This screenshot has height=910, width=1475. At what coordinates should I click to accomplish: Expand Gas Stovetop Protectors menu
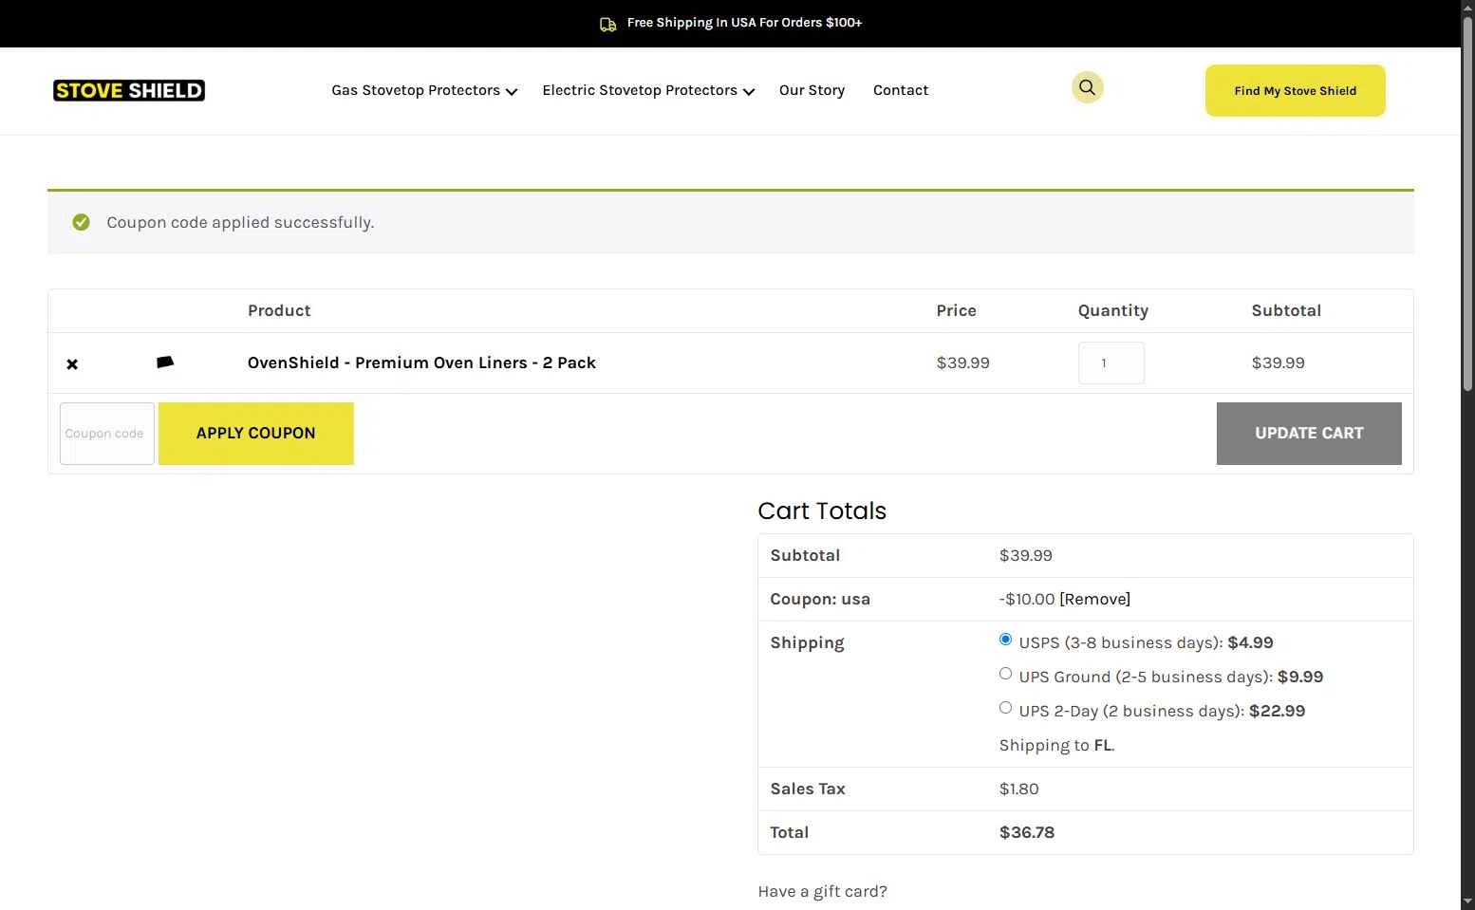click(x=424, y=90)
